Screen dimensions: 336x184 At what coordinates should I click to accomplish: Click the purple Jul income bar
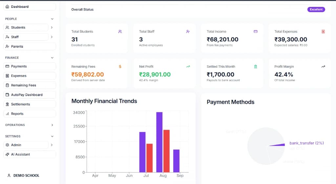coord(142,152)
